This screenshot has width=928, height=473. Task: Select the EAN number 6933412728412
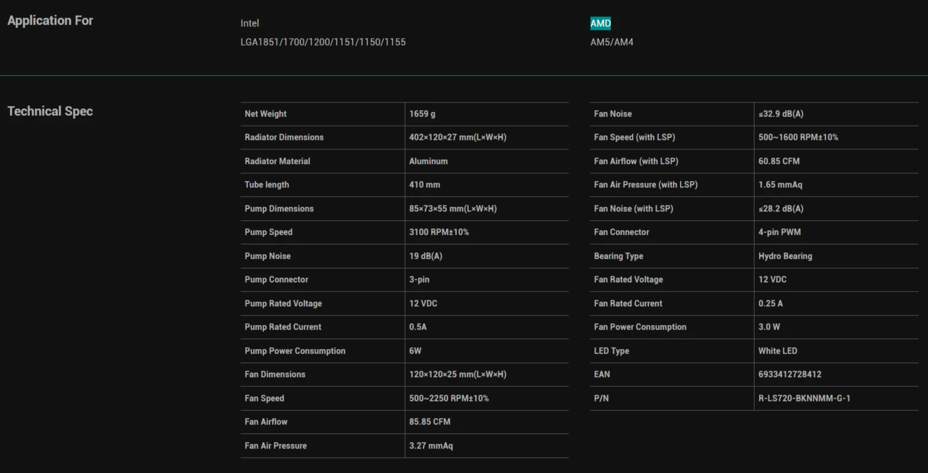click(x=790, y=375)
